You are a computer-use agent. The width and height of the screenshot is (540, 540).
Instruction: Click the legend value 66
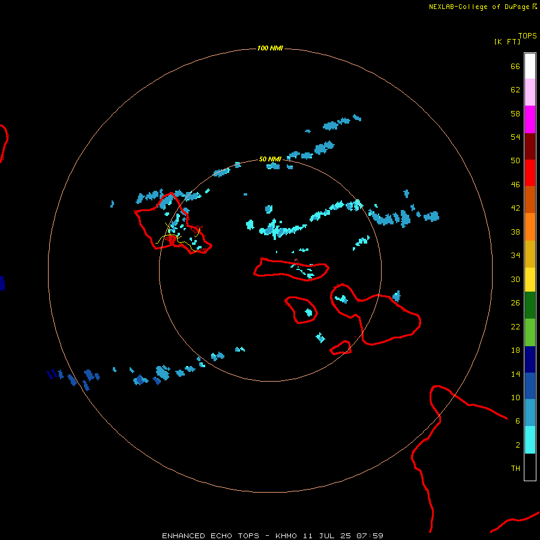pos(515,66)
